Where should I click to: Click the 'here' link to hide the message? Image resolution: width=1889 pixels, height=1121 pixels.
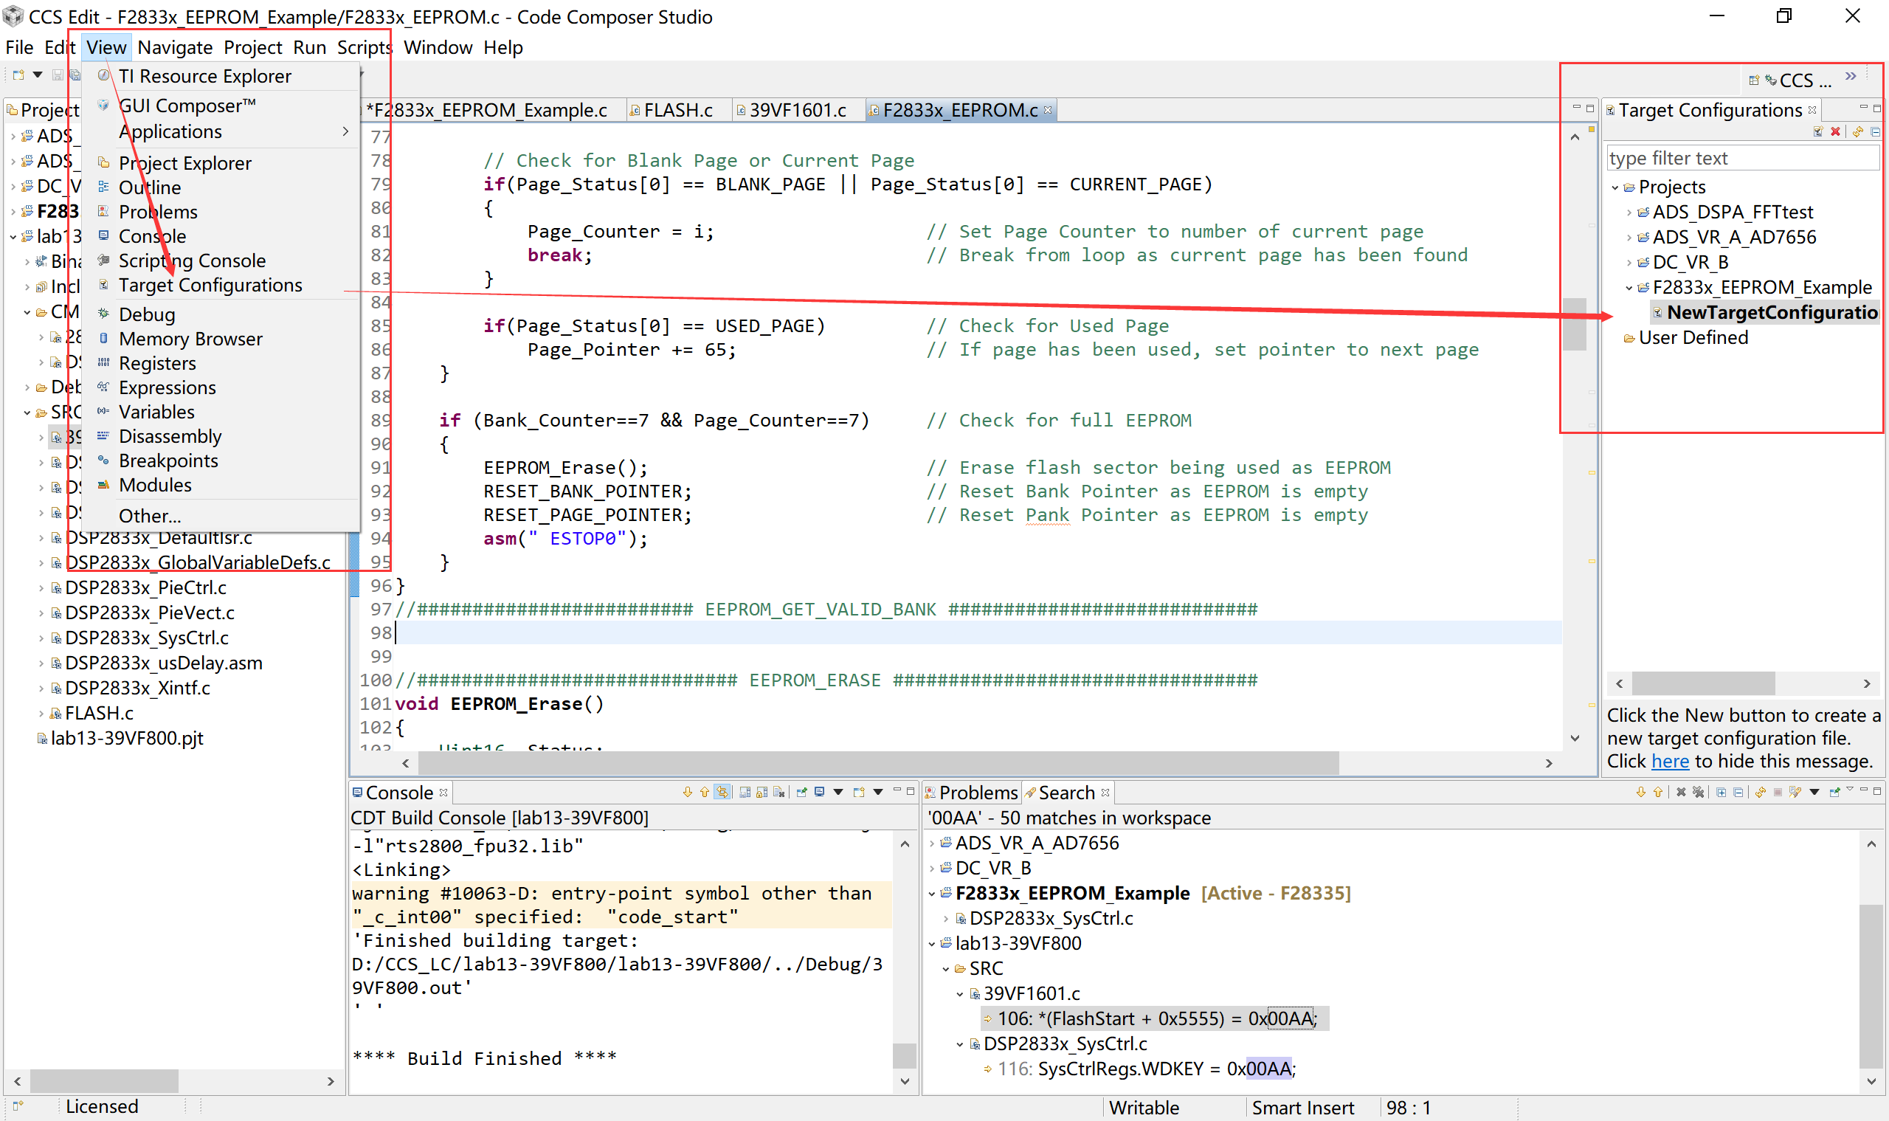(x=1670, y=762)
